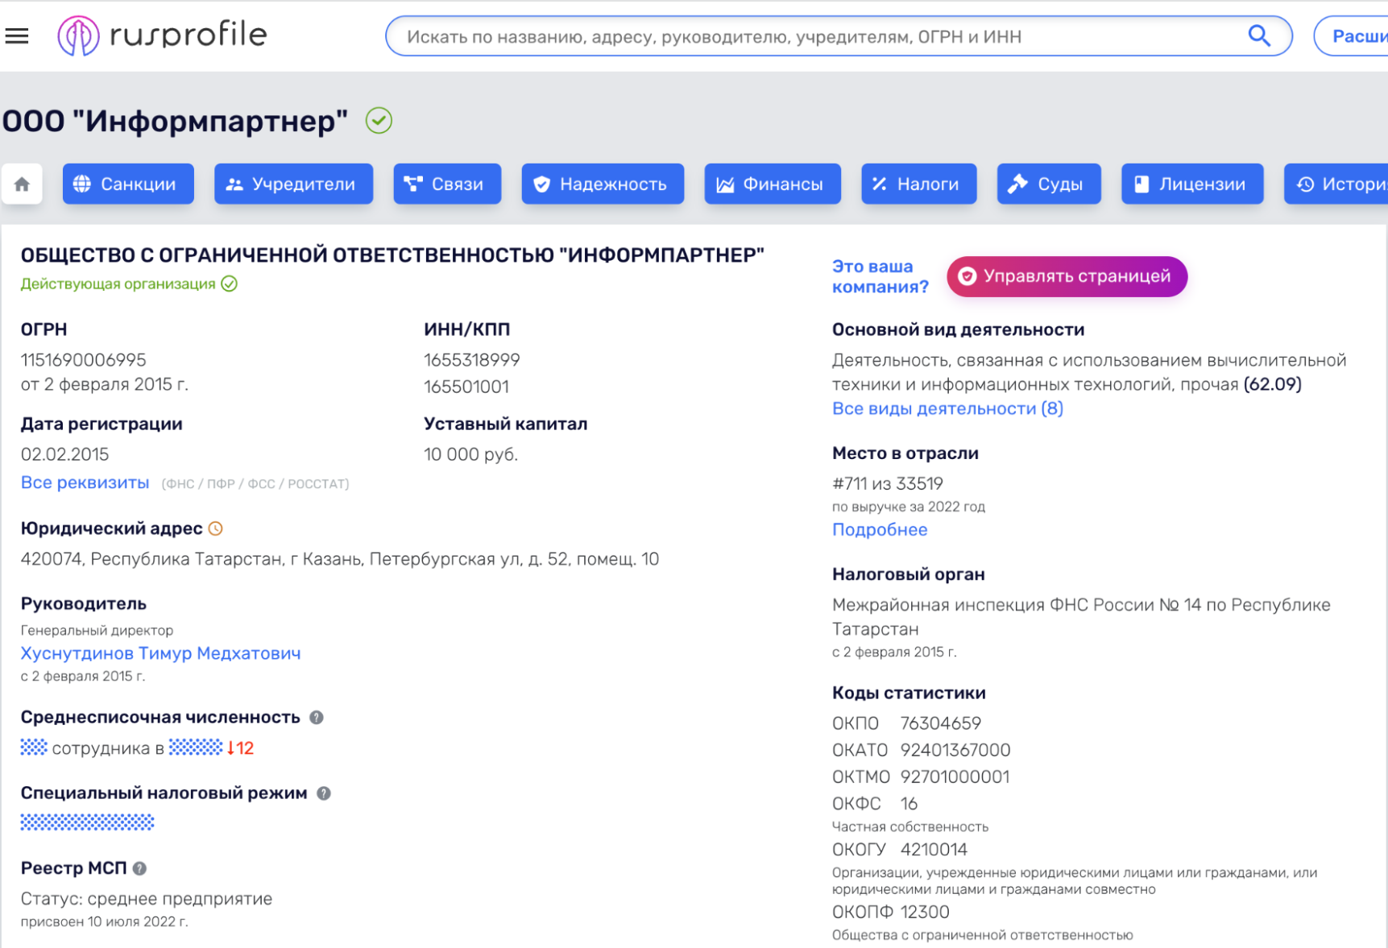
Task: Click the industry rank '#711 из 33519'
Action: tap(887, 483)
